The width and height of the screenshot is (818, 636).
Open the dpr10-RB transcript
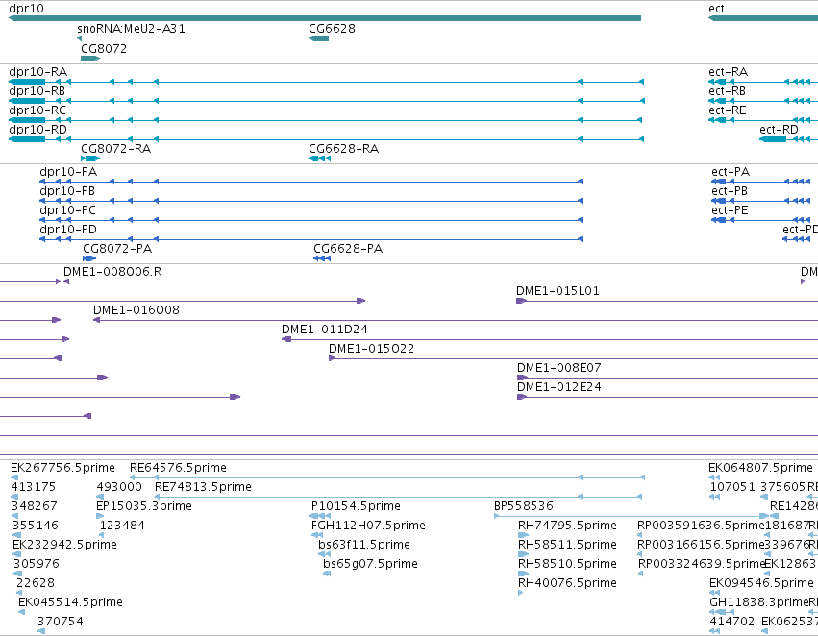(x=327, y=101)
